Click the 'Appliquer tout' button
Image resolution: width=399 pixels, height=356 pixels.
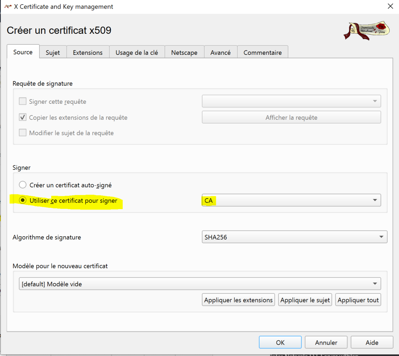coord(358,300)
